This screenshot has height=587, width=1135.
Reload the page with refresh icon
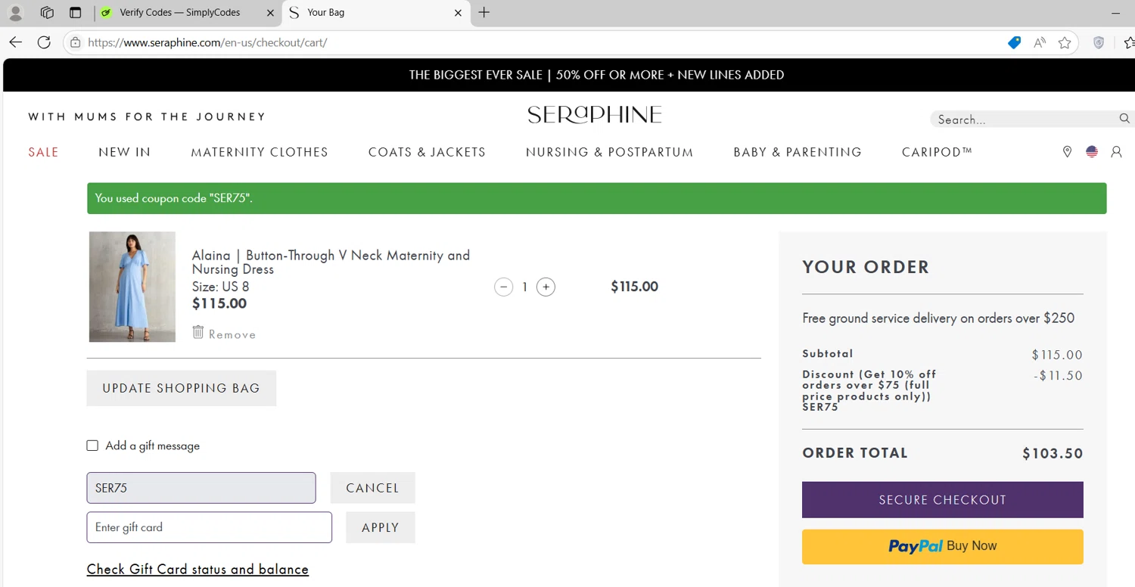44,42
